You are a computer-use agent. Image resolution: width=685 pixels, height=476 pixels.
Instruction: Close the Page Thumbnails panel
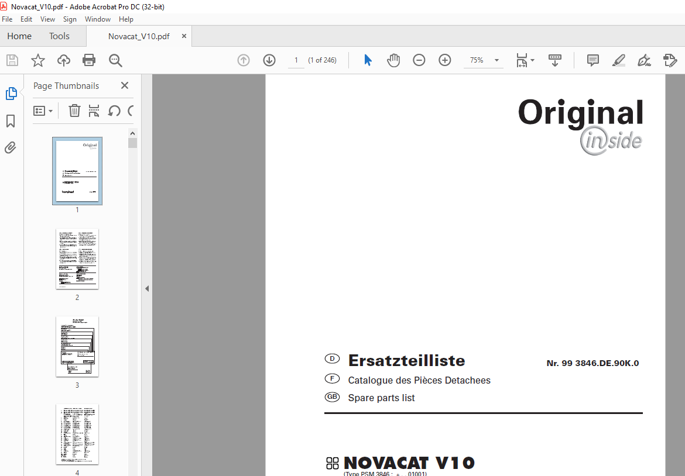tap(125, 85)
